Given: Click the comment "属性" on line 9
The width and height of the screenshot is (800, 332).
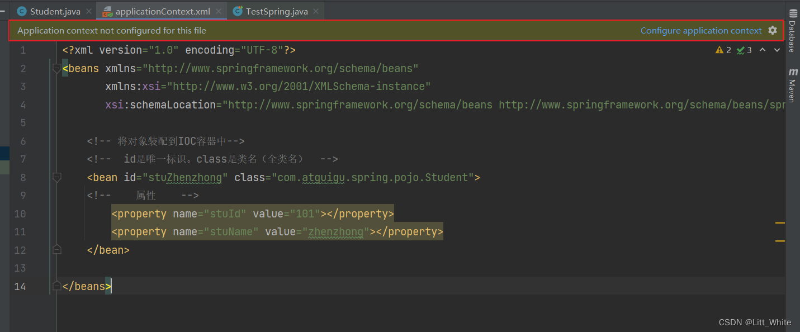Looking at the screenshot, I should pos(143,196).
